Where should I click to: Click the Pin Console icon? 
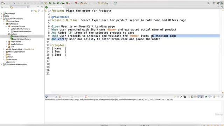pos(206,97)
